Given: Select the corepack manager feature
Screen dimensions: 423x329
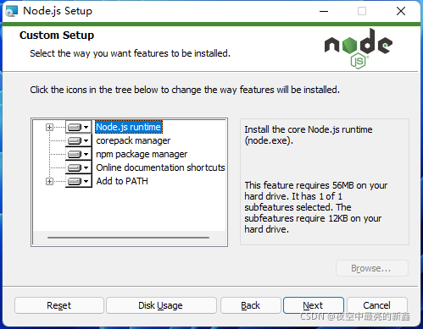Looking at the screenshot, I should (133, 140).
